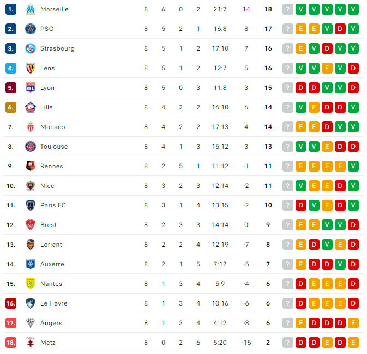Click the Nantes yellow crest

coord(31,284)
